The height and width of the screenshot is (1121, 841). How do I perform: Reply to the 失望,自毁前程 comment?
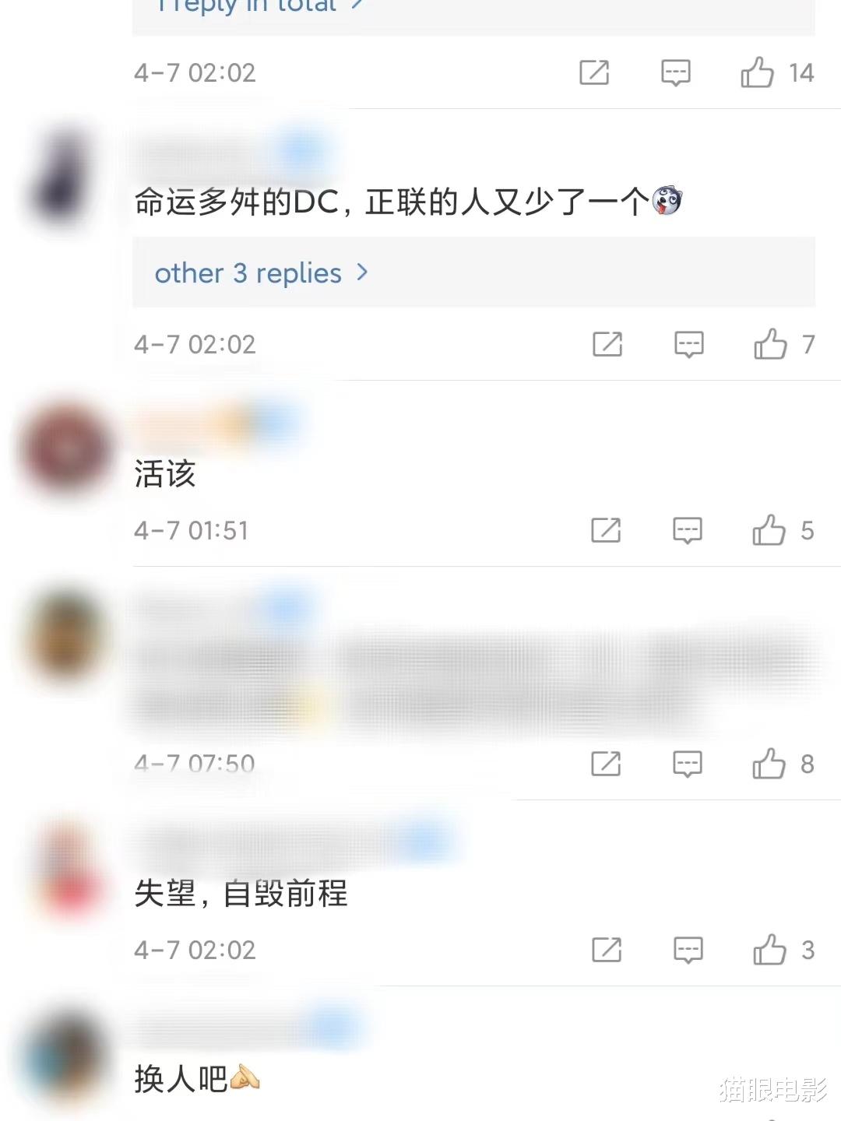click(688, 951)
